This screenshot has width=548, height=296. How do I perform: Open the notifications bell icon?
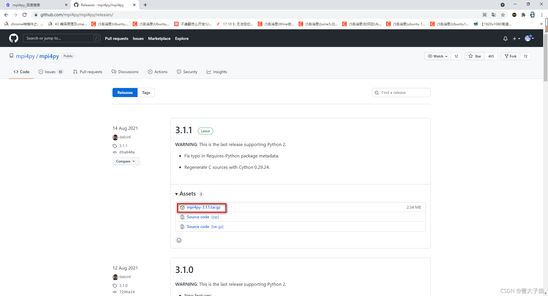(x=505, y=38)
